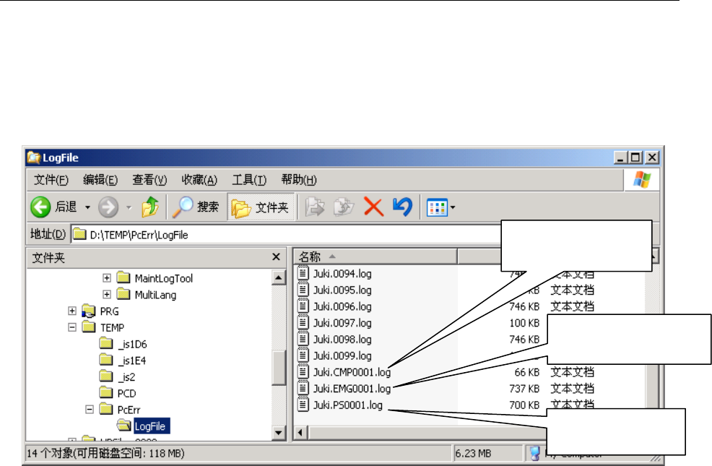Select file Juki.0096.log
This screenshot has width=712, height=466.
tap(342, 306)
